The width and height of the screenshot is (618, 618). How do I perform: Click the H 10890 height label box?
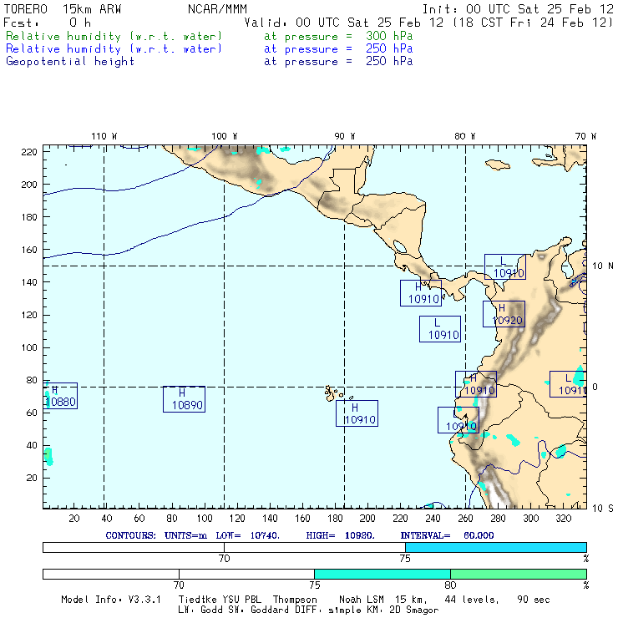[184, 399]
